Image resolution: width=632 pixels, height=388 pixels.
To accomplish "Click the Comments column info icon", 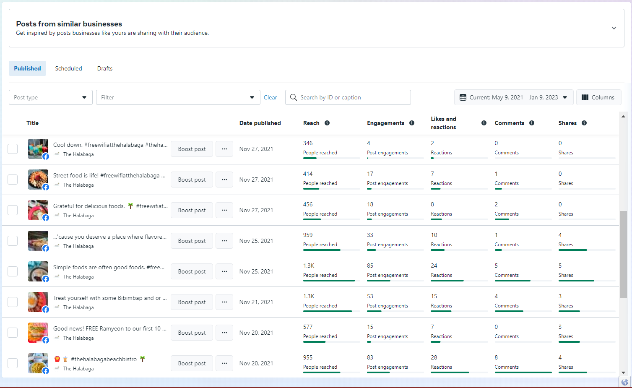I will point(532,123).
